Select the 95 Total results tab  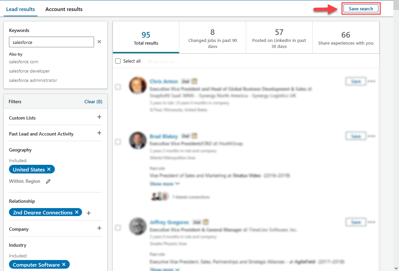(x=146, y=37)
